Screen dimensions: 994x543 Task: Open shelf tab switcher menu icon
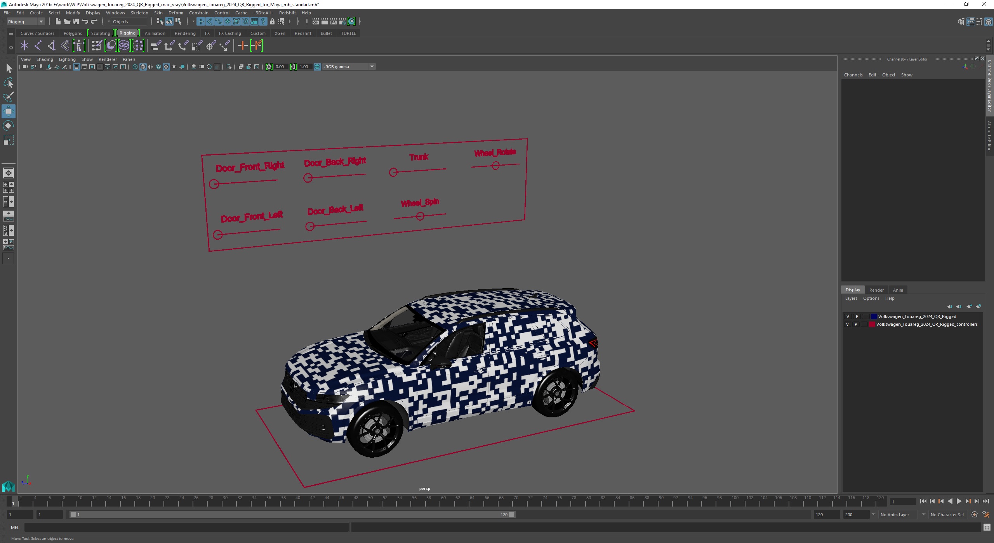point(10,34)
